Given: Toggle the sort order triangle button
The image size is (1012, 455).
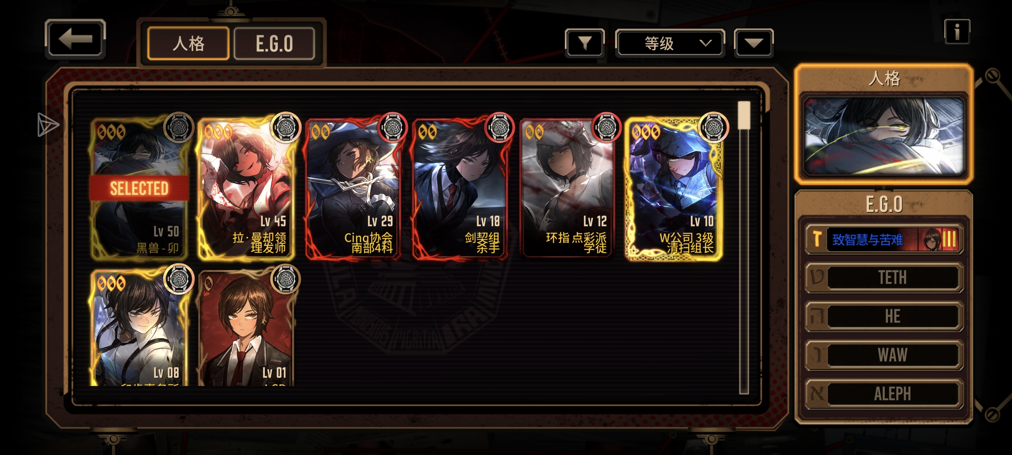Looking at the screenshot, I should point(754,43).
